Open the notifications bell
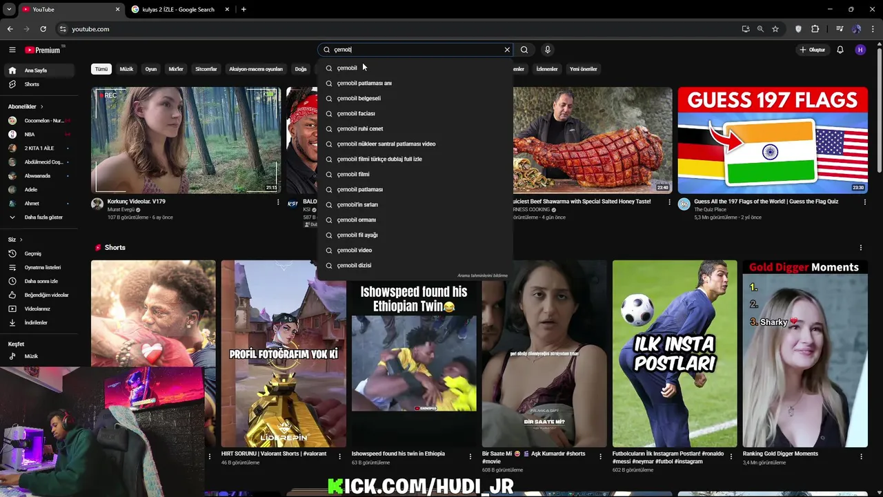The image size is (883, 497). (840, 50)
